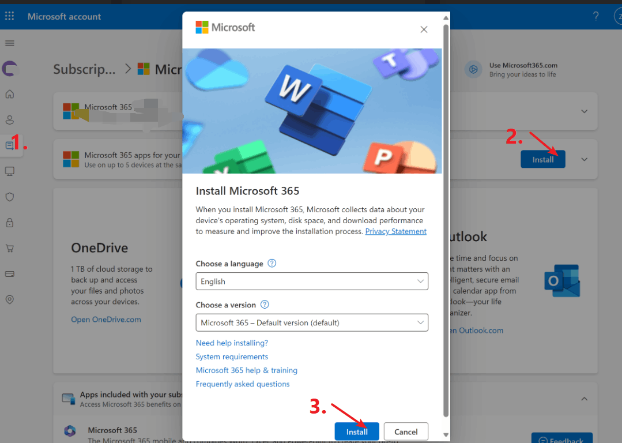Click the Feedback button
The height and width of the screenshot is (443, 622).
point(561,438)
